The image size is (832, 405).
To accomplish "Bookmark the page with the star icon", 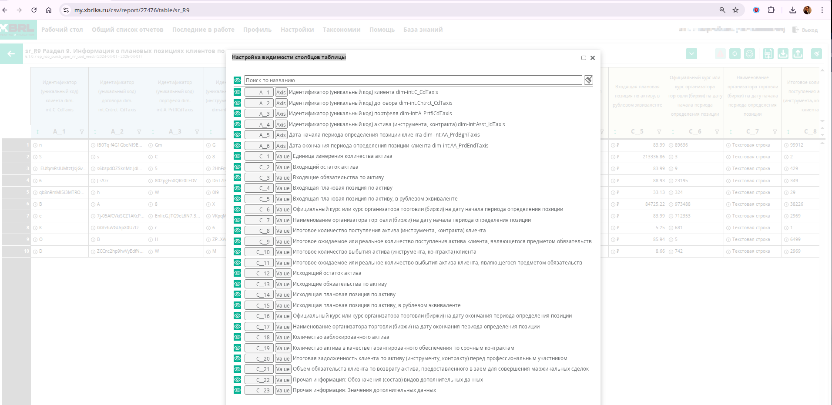I will tap(735, 10).
